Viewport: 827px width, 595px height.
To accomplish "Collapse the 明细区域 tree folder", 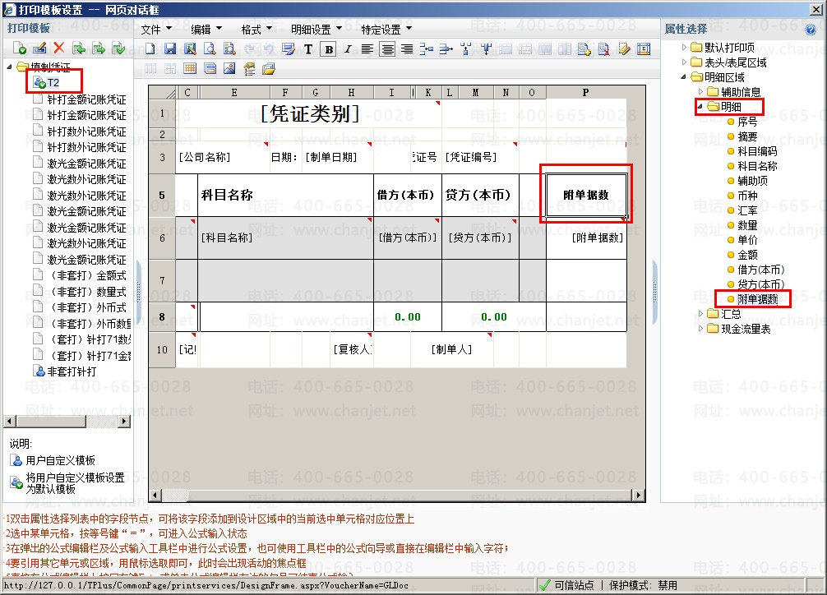I will tap(686, 77).
